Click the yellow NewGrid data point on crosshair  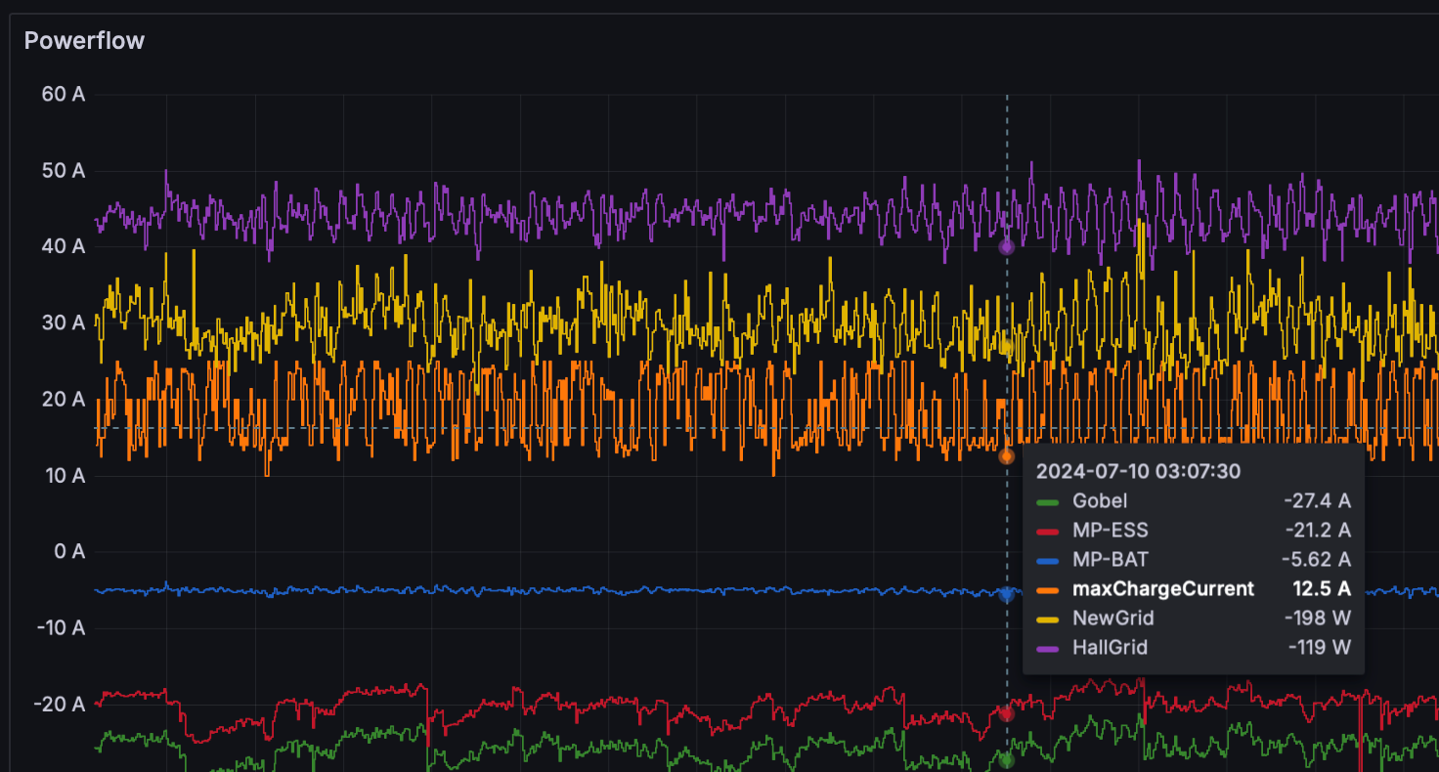coord(1007,346)
